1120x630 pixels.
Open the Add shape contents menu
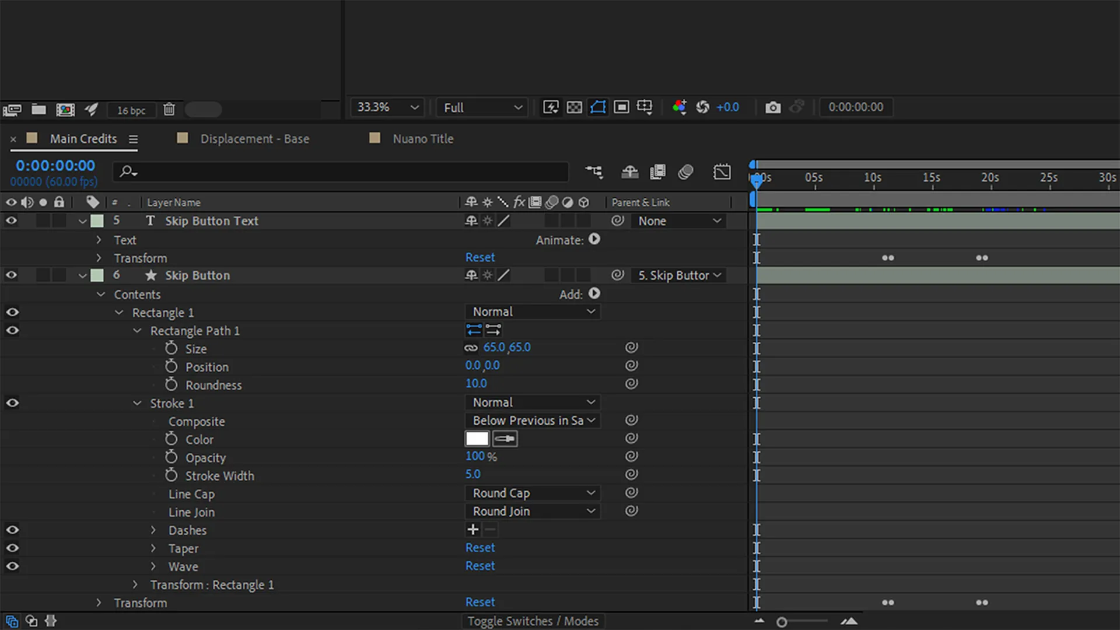[x=594, y=293]
